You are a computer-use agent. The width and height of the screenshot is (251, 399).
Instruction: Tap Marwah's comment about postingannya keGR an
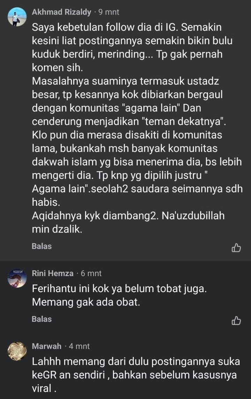click(x=136, y=375)
